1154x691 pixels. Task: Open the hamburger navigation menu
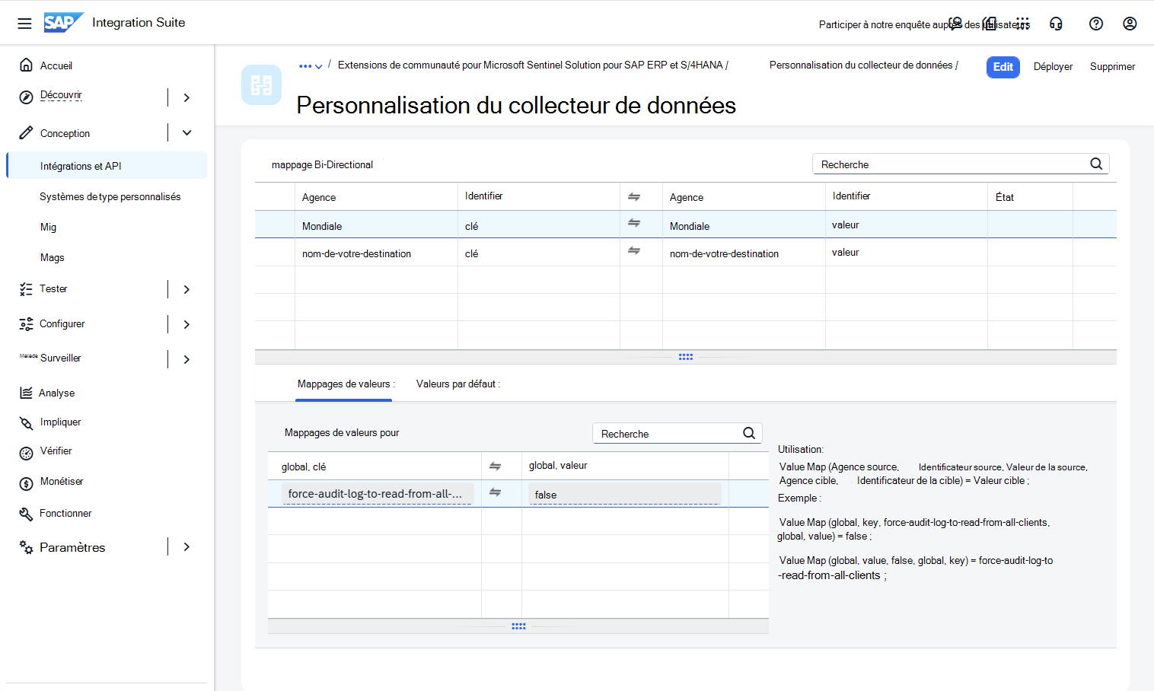click(x=24, y=24)
